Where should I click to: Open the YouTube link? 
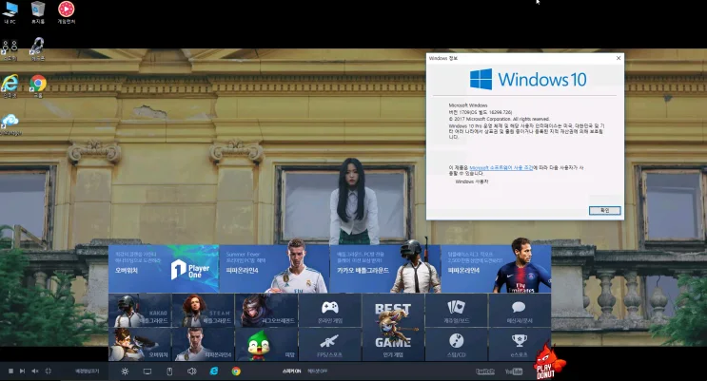point(514,371)
